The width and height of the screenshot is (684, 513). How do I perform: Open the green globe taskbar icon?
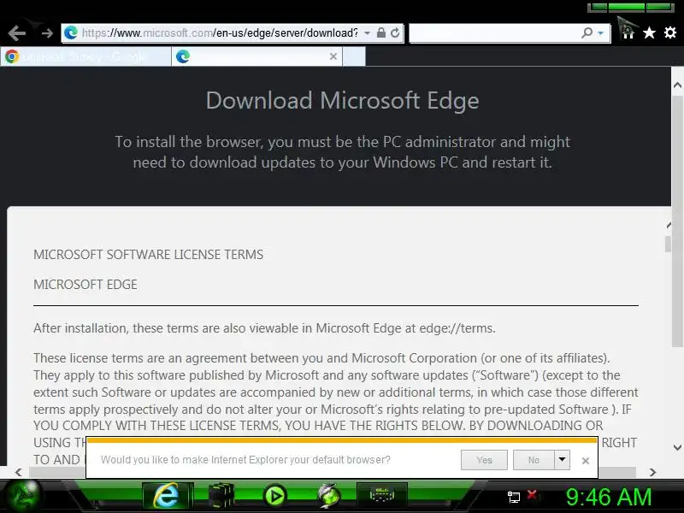329,496
